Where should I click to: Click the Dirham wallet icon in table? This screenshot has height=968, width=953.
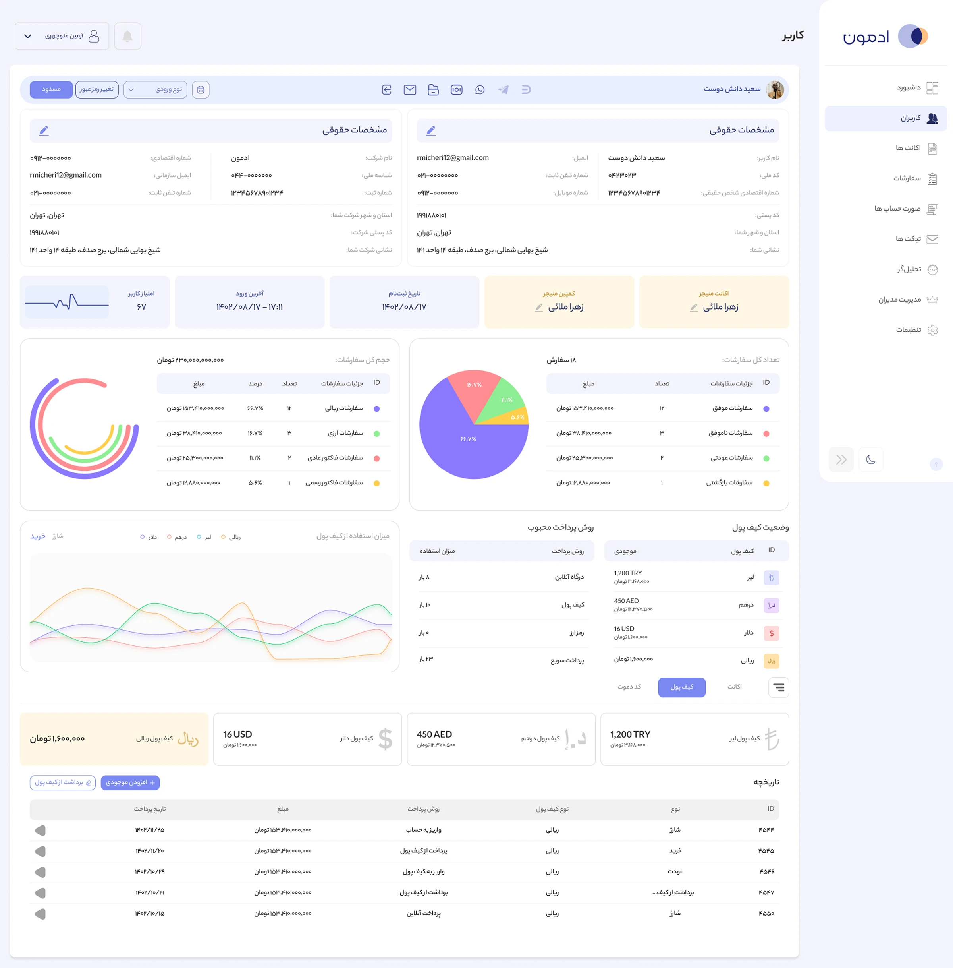[771, 606]
